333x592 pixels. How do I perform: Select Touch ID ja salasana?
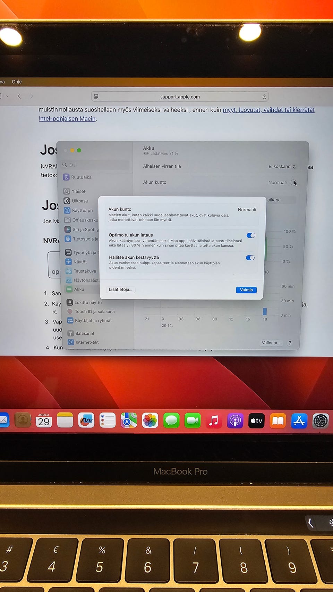91,311
